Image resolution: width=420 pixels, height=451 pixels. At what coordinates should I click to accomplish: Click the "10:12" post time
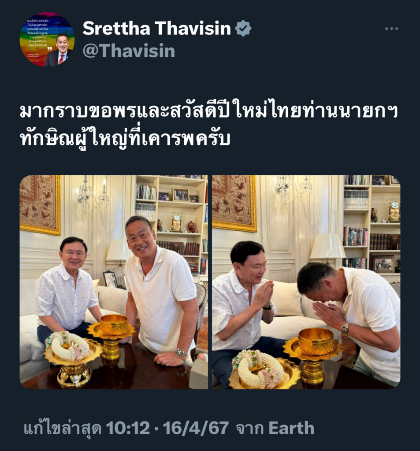click(128, 428)
